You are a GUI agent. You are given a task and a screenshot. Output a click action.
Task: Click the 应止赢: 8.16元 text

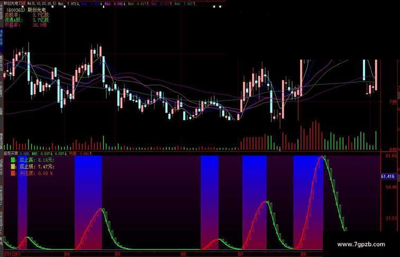pyautogui.click(x=37, y=160)
